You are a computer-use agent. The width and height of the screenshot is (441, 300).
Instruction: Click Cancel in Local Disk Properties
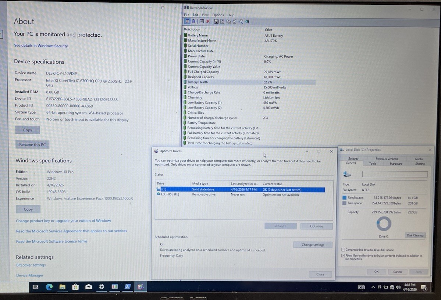click(x=397, y=272)
